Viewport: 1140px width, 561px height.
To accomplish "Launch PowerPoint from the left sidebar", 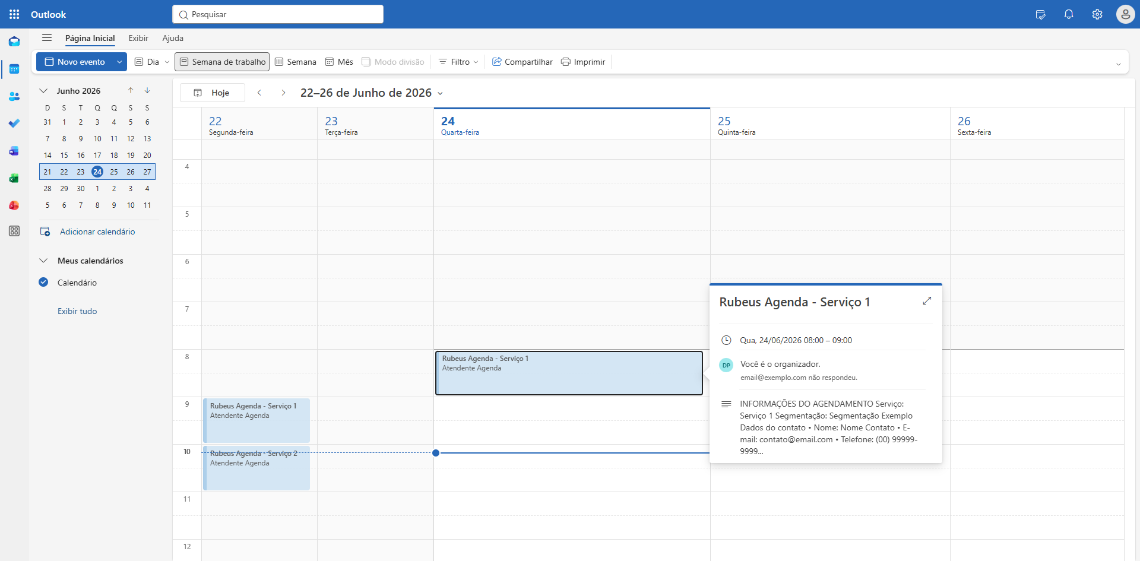I will click(x=14, y=205).
